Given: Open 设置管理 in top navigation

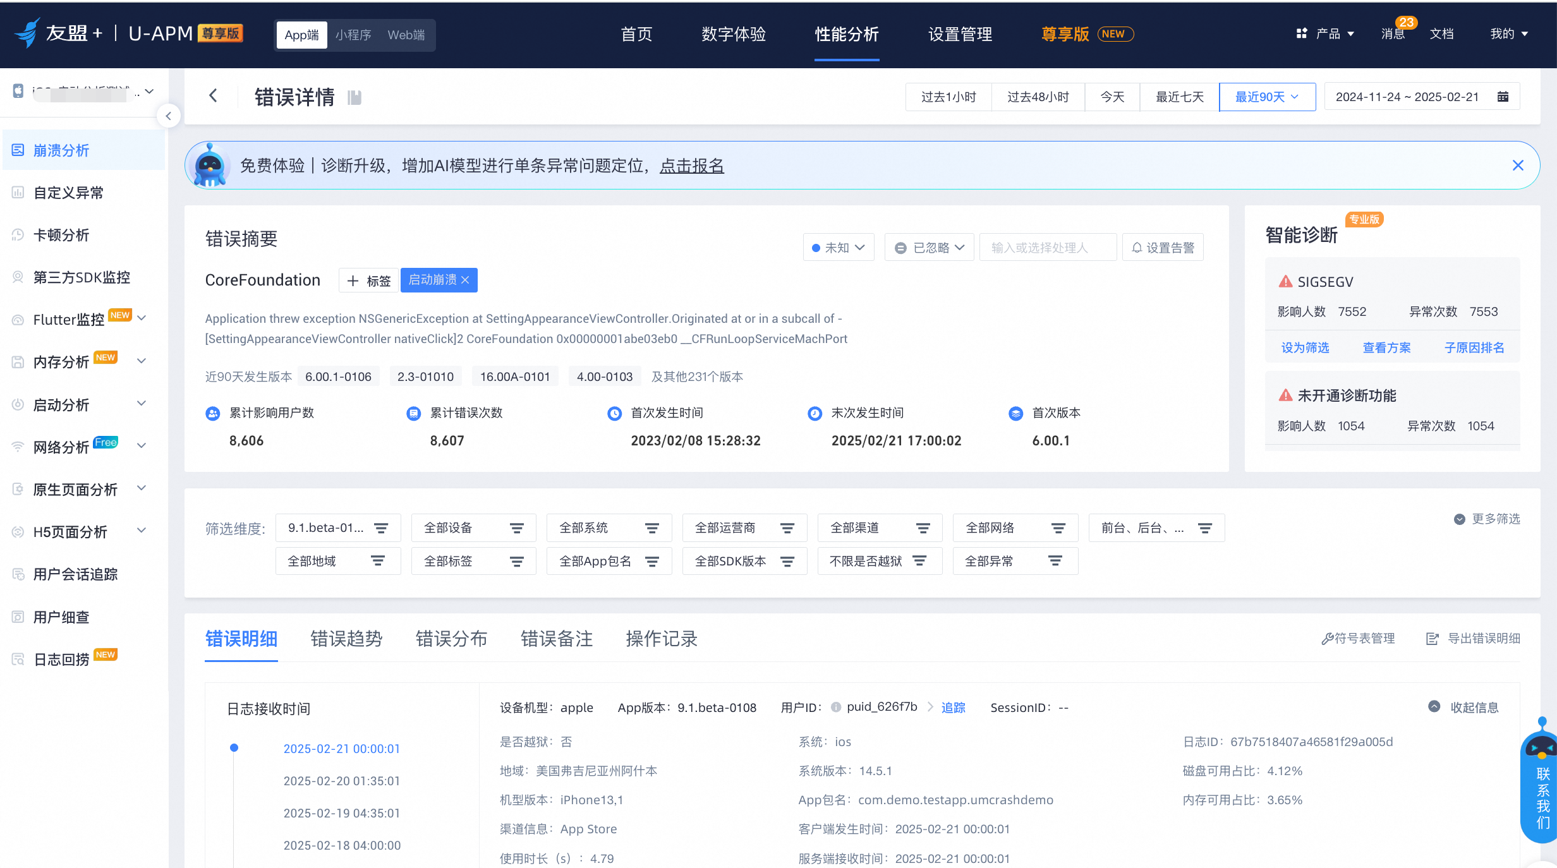Looking at the screenshot, I should [959, 34].
